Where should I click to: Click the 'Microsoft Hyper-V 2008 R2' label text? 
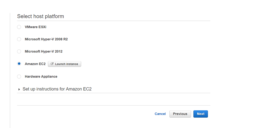(x=46, y=39)
